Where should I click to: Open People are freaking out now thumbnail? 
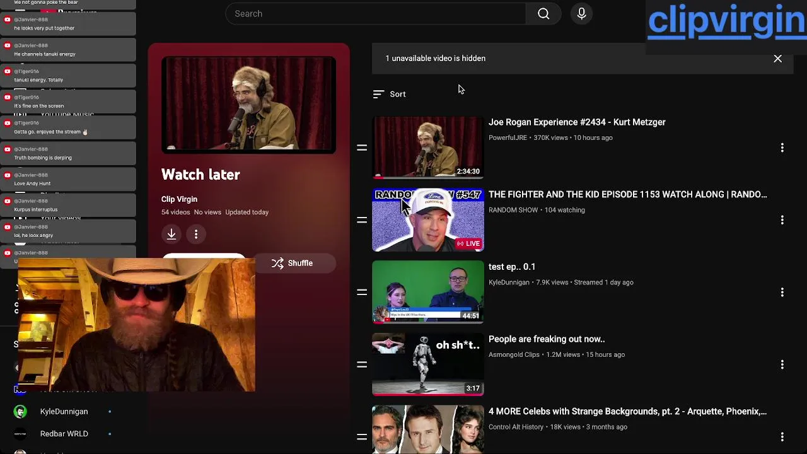tap(427, 364)
